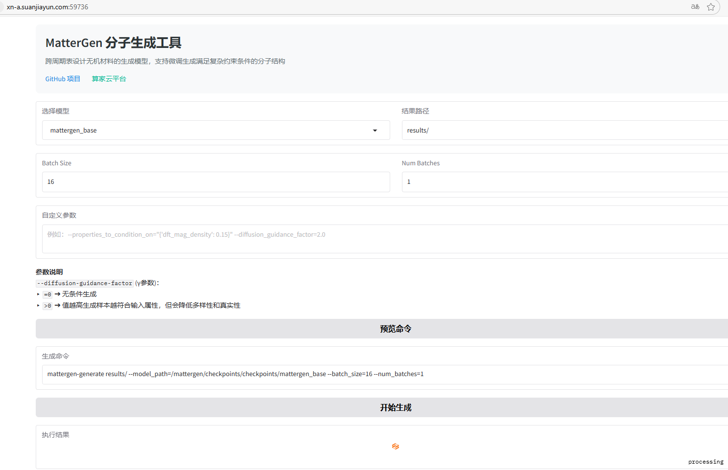Click the Batch Size label
Viewport: 728px width, 470px height.
pos(56,163)
